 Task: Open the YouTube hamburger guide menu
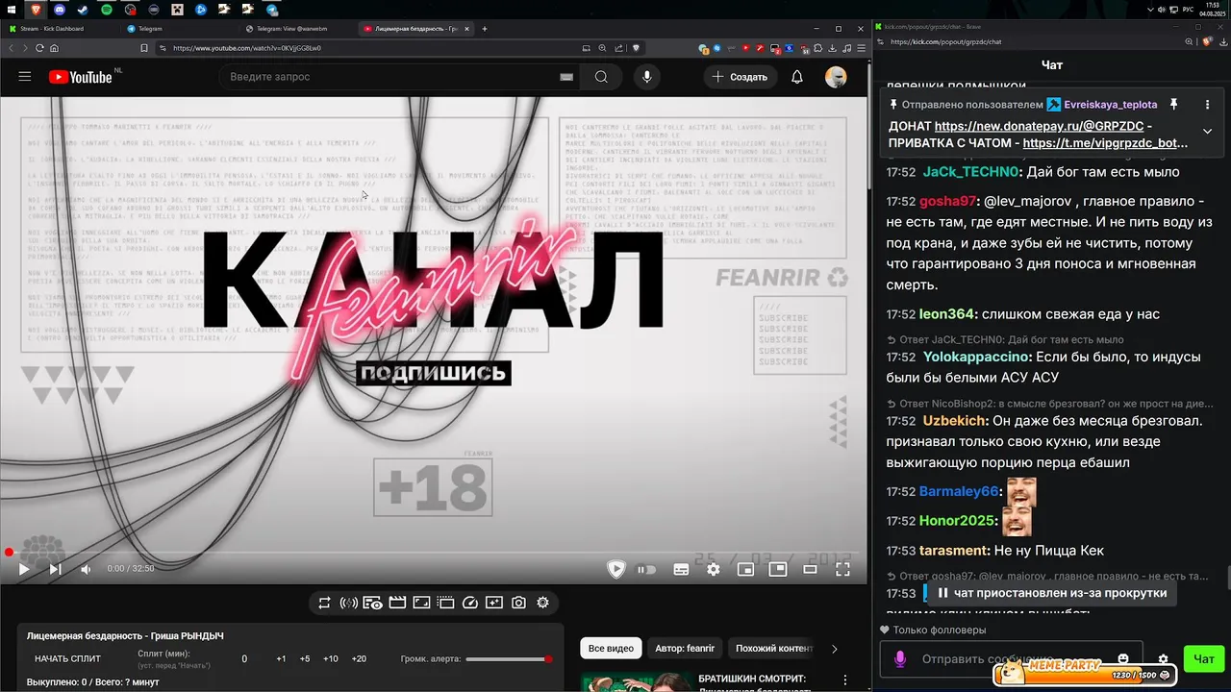click(x=25, y=77)
